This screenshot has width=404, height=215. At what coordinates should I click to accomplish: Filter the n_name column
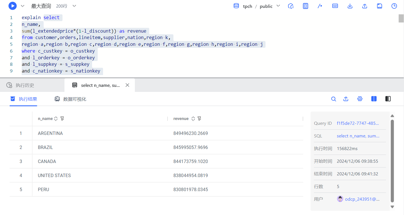tap(62, 119)
